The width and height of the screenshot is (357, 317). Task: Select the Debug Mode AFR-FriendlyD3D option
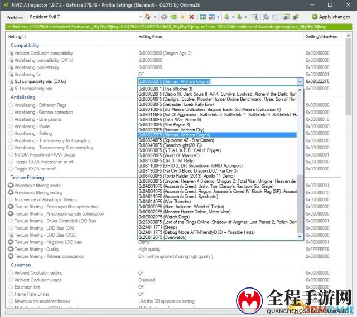[x=217, y=232]
